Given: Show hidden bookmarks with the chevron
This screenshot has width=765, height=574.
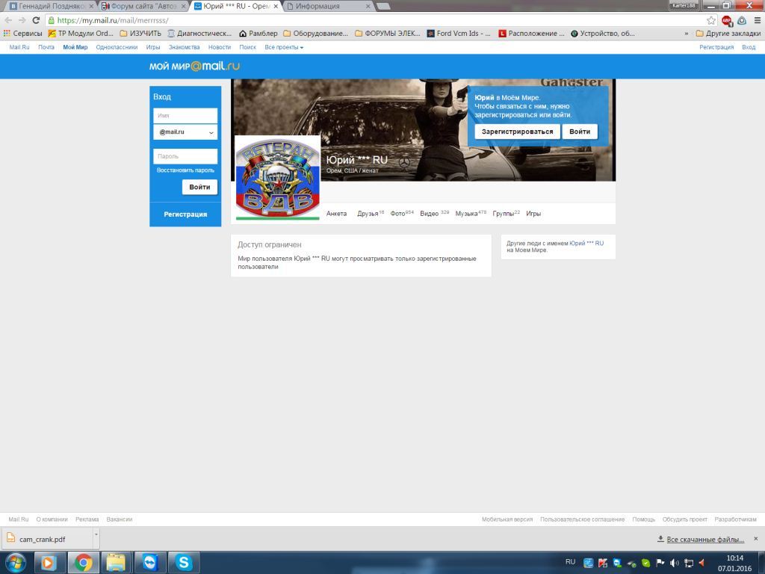Looking at the screenshot, I should [x=687, y=34].
